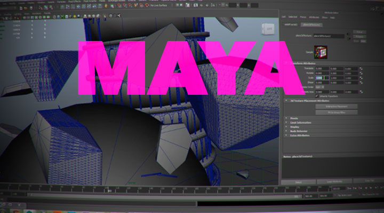Click the Notes text area
The width and height of the screenshot is (384, 213).
pyautogui.click(x=333, y=168)
